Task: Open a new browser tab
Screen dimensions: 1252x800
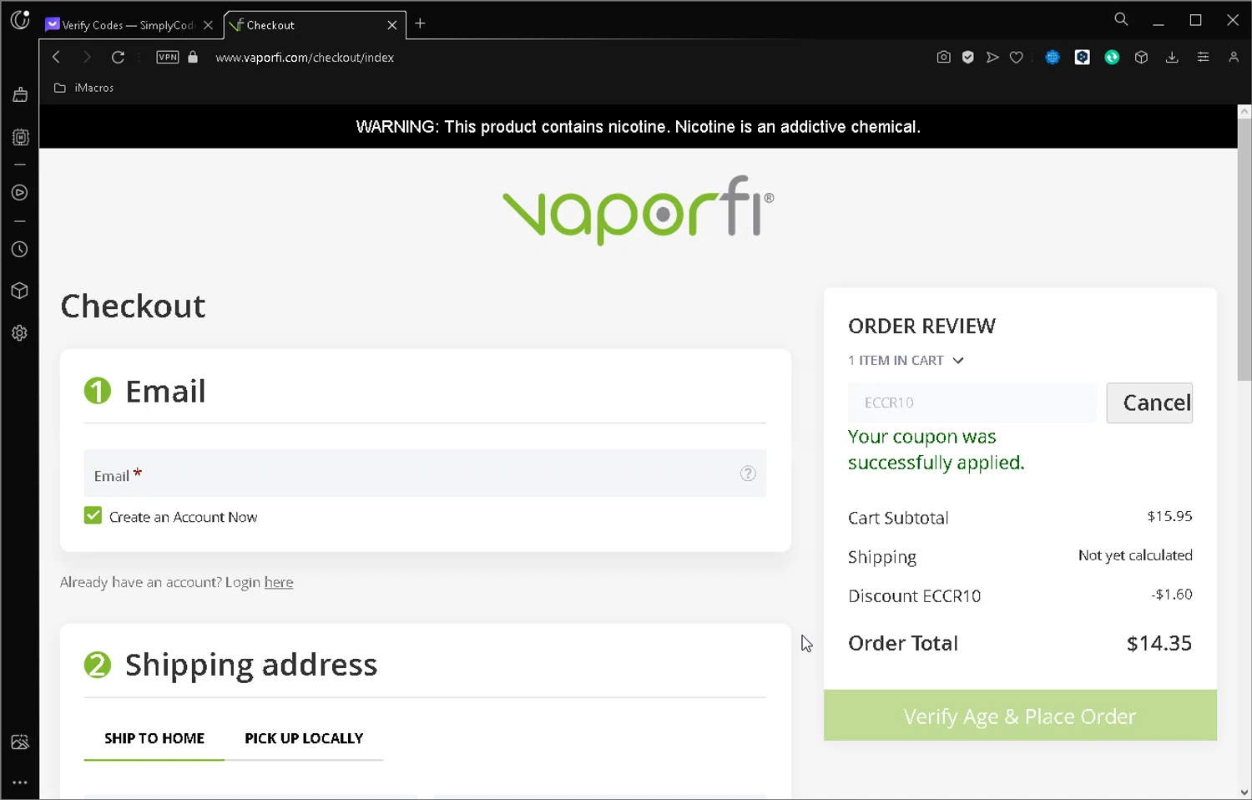Action: point(420,23)
